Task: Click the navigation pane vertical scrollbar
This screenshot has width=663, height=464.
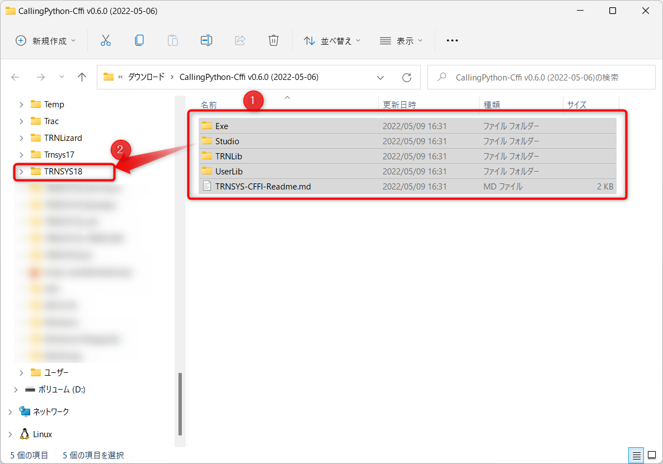Action: [x=180, y=403]
